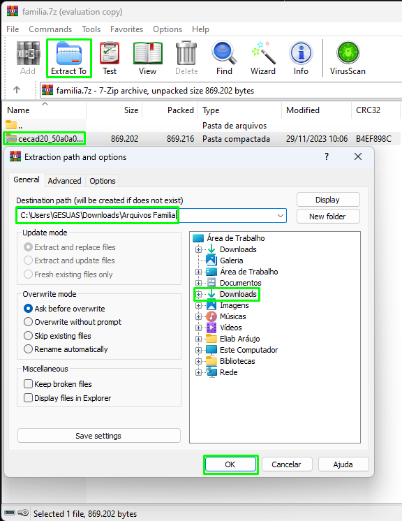
Task: Expand the nested Área de Trabalho node
Action: [198, 272]
